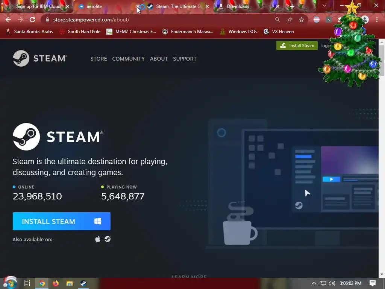Click the Apple macOS download icon
The width and height of the screenshot is (385, 289).
(98, 239)
